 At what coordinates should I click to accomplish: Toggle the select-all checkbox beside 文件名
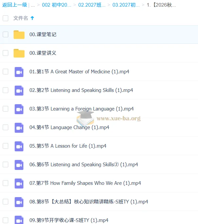[6, 18]
